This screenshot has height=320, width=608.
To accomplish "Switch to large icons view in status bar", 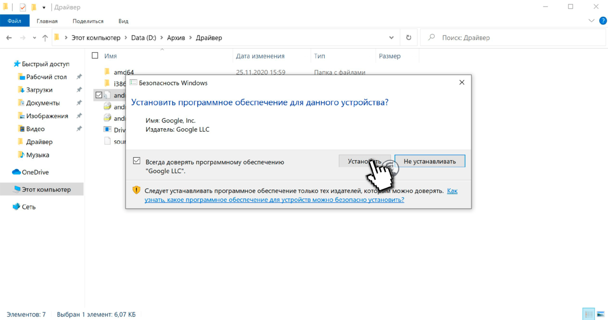I will 600,314.
